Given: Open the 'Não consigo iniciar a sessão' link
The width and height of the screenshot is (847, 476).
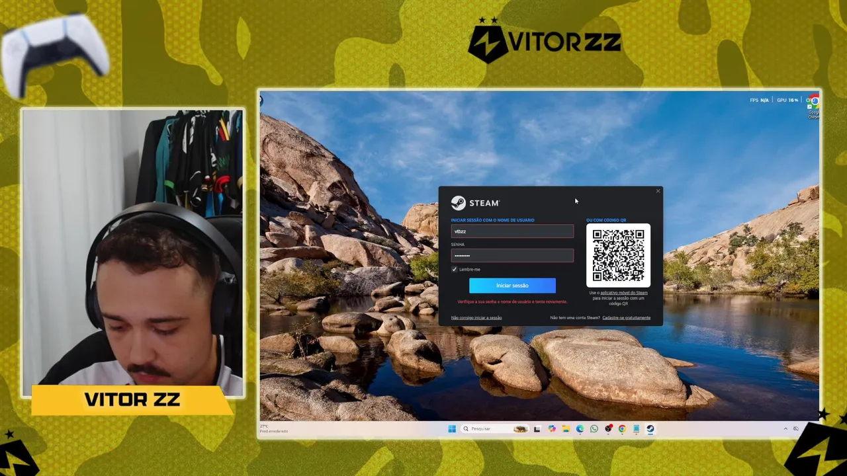Looking at the screenshot, I should point(476,318).
